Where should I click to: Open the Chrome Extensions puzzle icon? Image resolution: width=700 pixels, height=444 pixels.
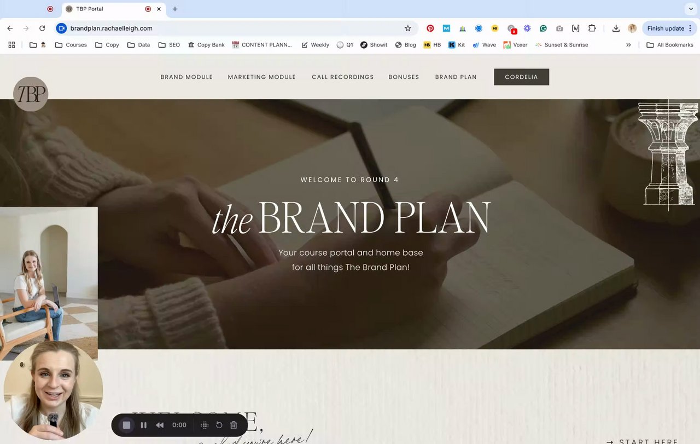[x=592, y=28]
